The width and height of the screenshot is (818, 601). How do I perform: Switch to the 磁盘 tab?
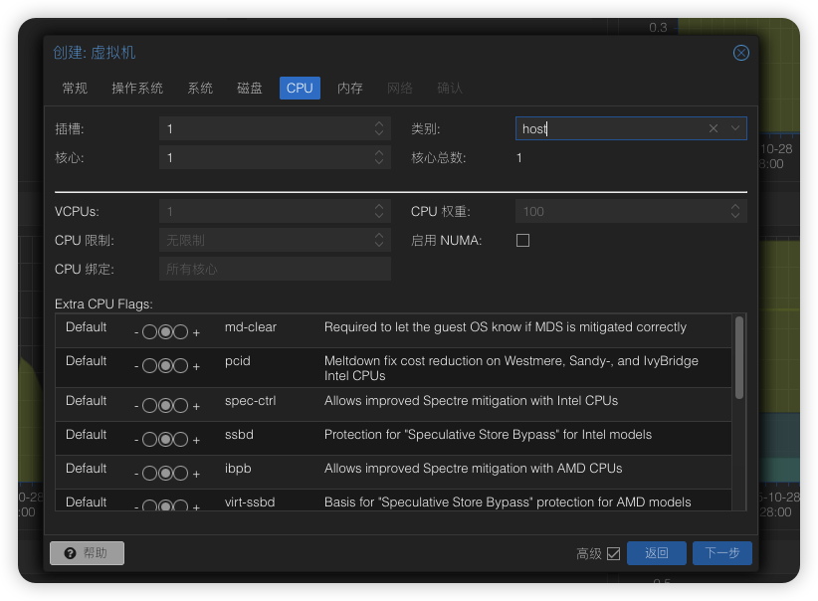(250, 88)
